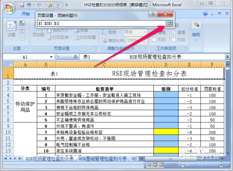Zoom in using plus button
This screenshot has height=171, width=233.
(x=221, y=165)
